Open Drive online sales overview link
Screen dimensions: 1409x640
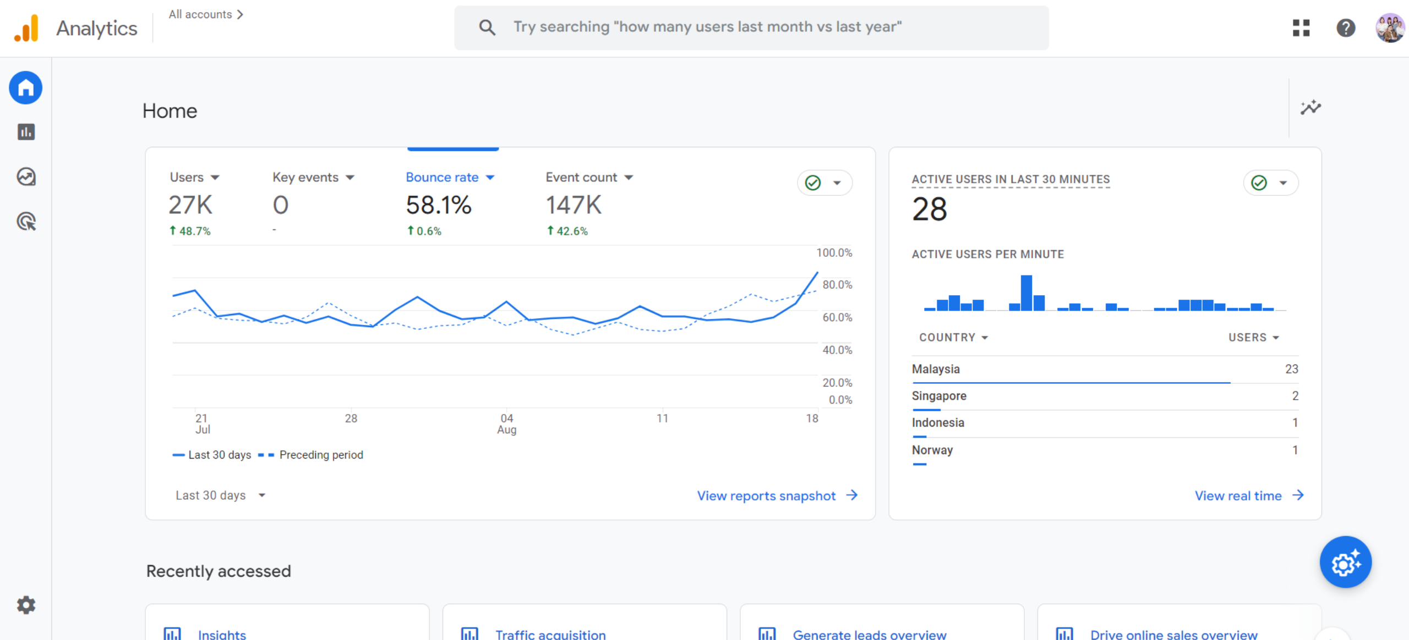point(1174,634)
